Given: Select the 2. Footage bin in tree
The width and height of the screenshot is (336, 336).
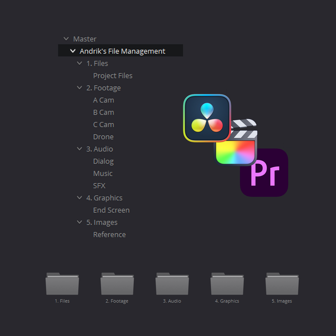Looking at the screenshot, I should pyautogui.click(x=104, y=88).
